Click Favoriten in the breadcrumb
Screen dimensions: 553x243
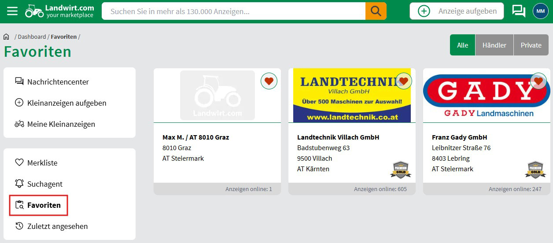(63, 37)
